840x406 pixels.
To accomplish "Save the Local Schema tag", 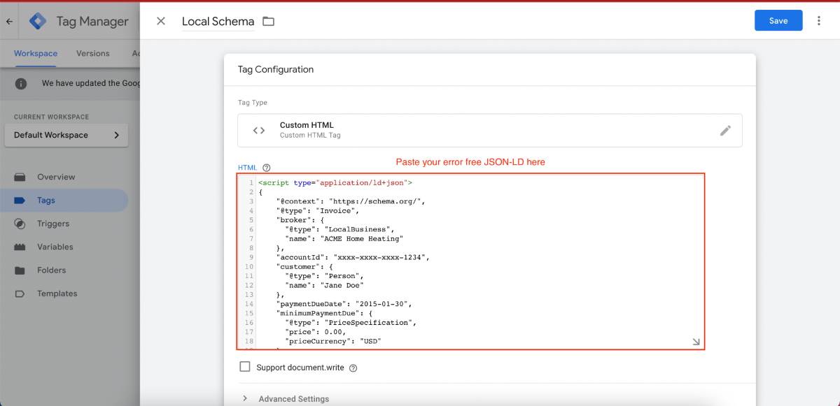I will [778, 21].
